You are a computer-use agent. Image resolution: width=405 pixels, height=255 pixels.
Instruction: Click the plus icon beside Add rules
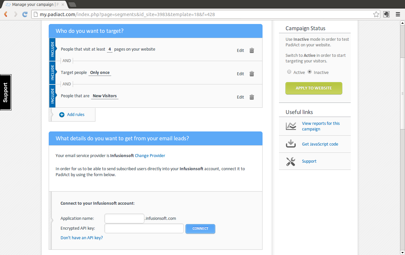pyautogui.click(x=62, y=115)
